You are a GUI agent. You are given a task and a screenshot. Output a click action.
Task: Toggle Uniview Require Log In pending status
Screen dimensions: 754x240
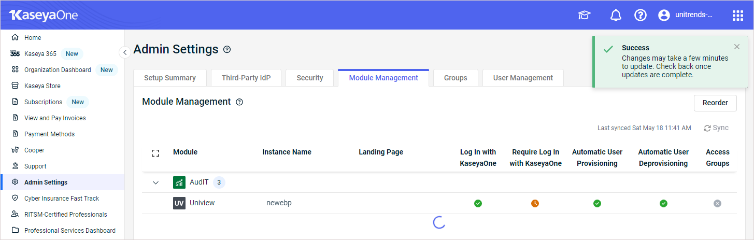(535, 203)
